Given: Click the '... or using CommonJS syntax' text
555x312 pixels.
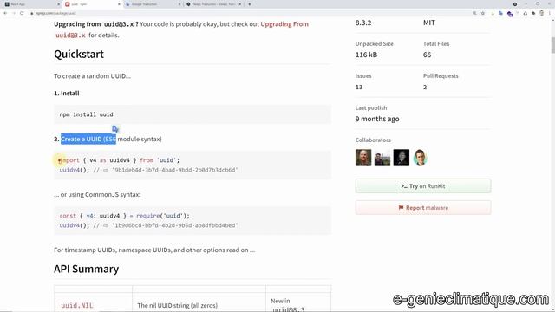Looking at the screenshot, I should click(97, 194).
